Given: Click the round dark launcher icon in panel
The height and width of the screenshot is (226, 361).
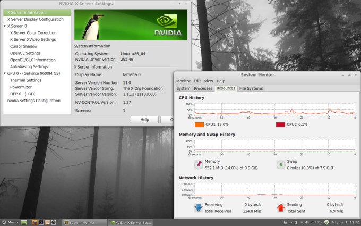Looking at the screenshot, I should [54, 222].
